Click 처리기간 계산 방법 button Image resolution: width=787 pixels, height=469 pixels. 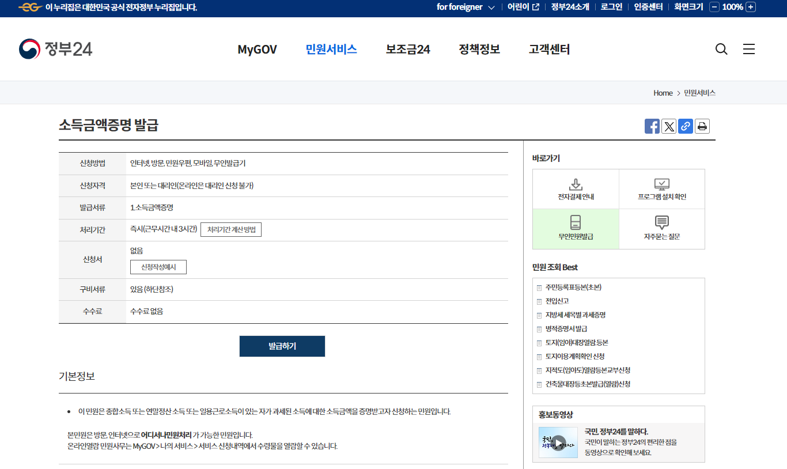[231, 229]
